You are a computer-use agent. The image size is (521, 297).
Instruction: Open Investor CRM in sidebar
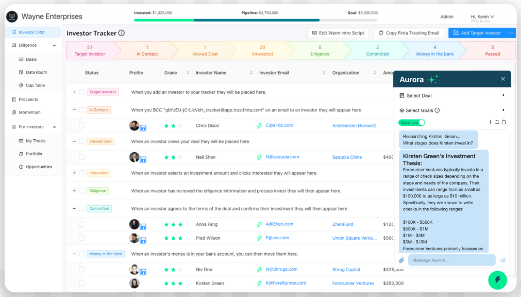[x=32, y=32]
